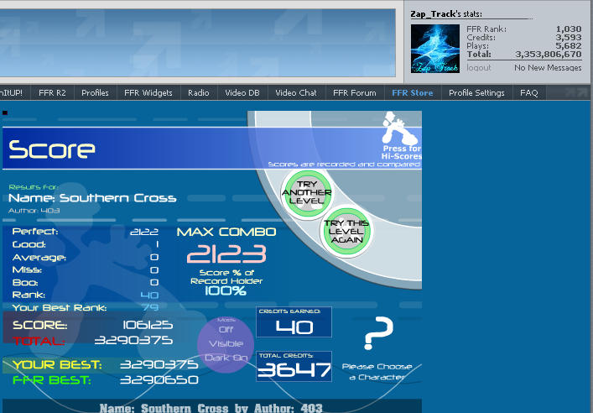Click the FFR Rank value 1,030

click(569, 29)
